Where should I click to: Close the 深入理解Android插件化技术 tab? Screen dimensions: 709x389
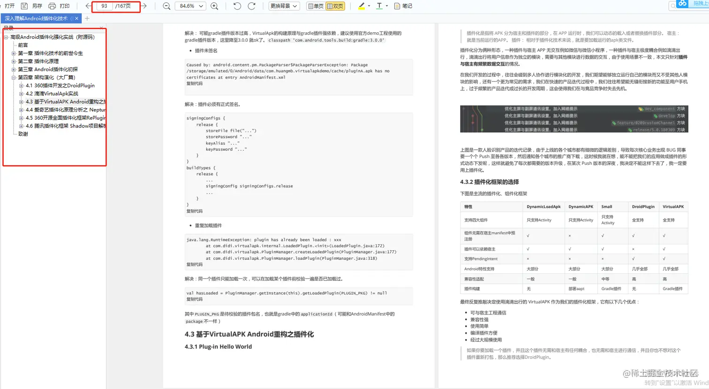point(77,18)
